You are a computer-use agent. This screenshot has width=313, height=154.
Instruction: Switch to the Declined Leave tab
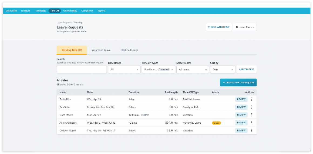coord(129,50)
